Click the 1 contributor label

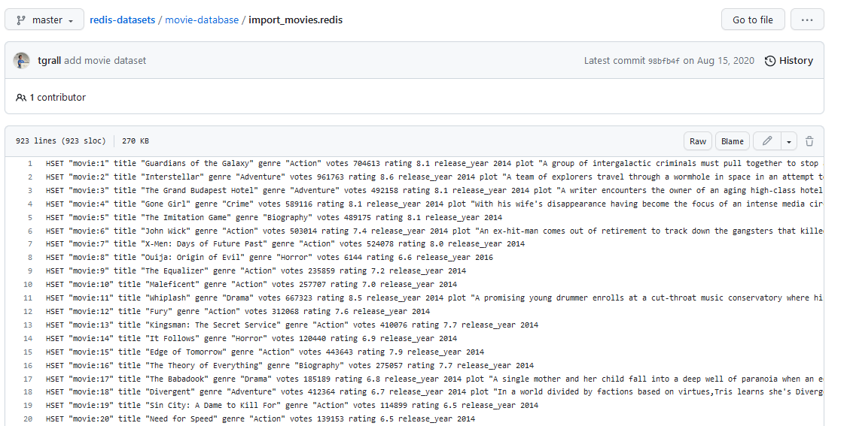point(51,98)
